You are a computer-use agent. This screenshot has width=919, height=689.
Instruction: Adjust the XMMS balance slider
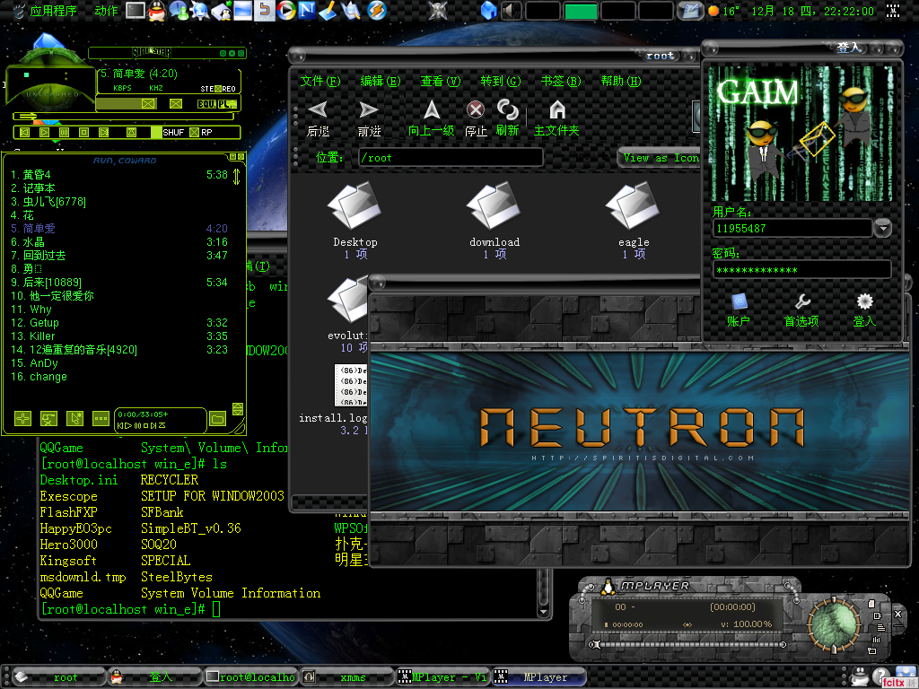pos(175,104)
